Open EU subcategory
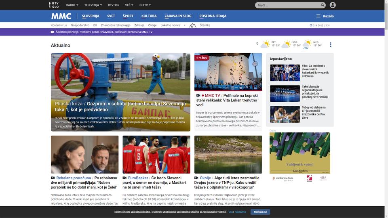Viewport: 388px width, 218px height. click(x=95, y=25)
